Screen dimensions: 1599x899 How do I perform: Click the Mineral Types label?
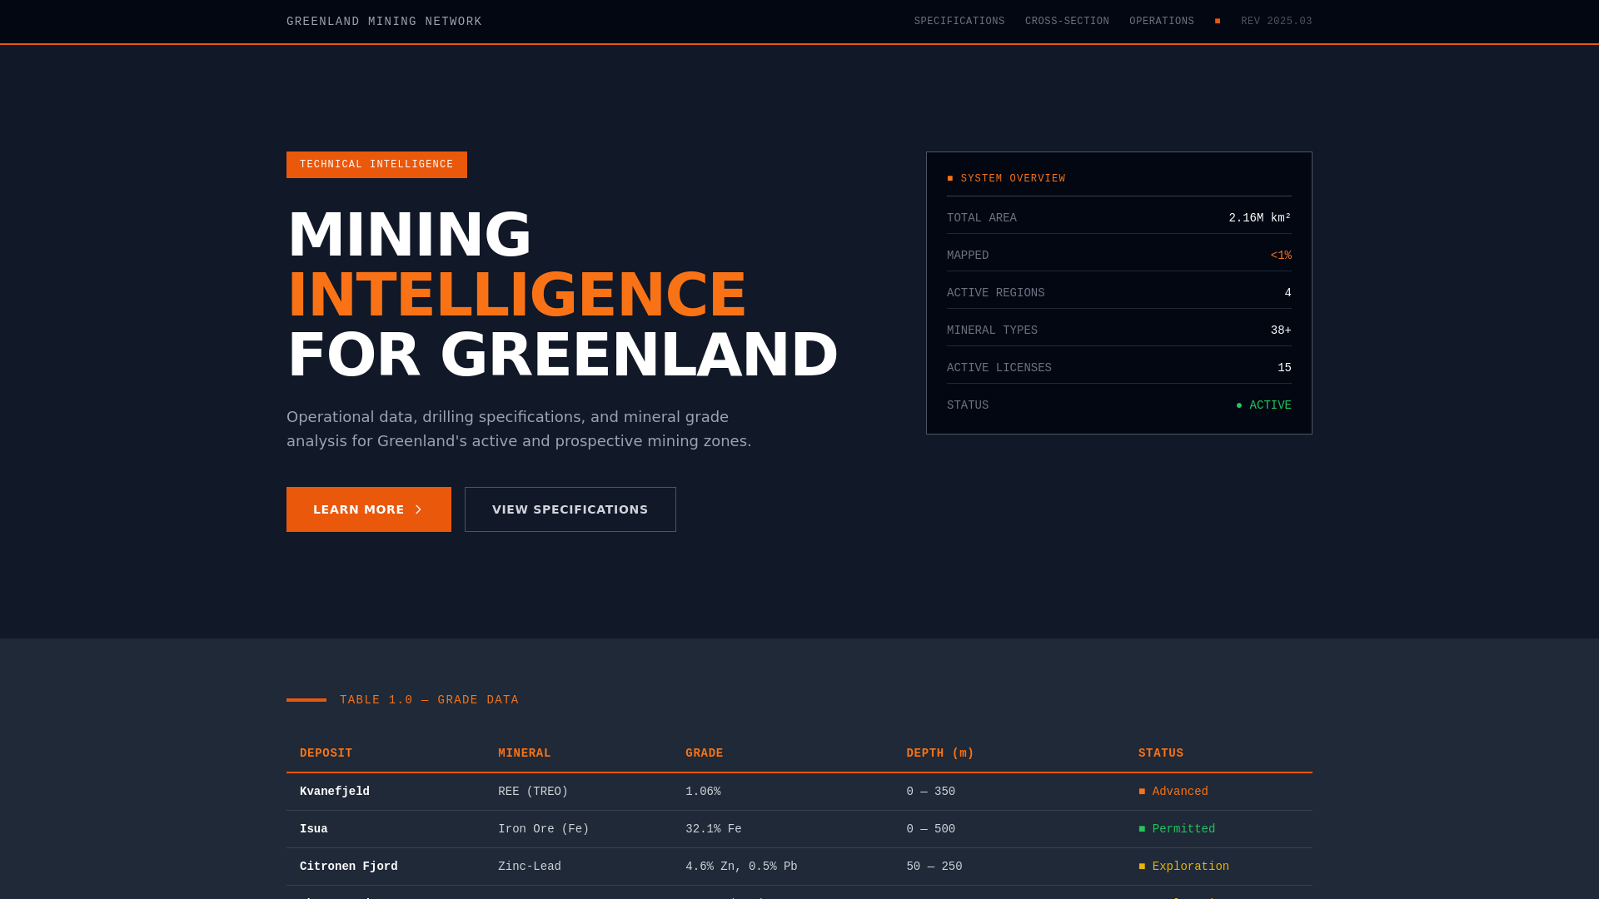(x=992, y=330)
